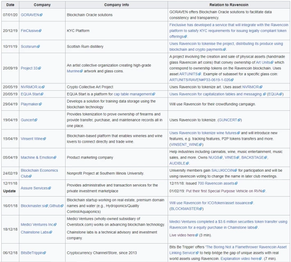Screen dimensions: 291x262
Task: Open the Chainstone Labs link
Action: click(36, 232)
